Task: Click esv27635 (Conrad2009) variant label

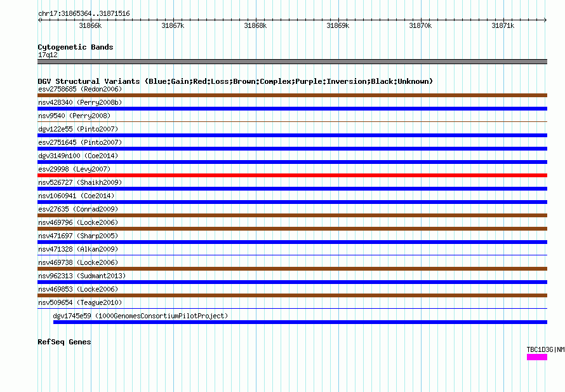Action: (78, 209)
